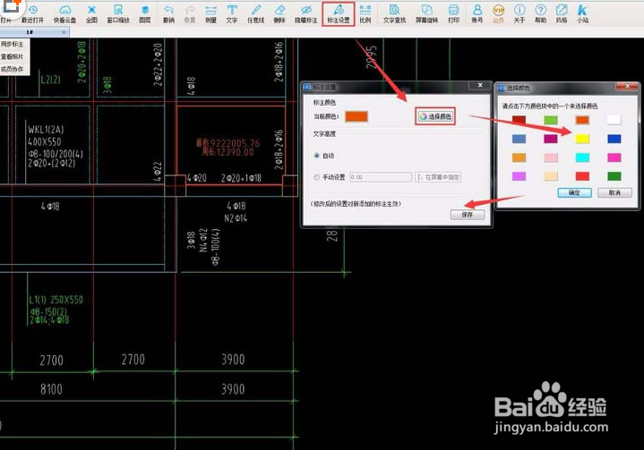Click the 8100 dimension text
The height and width of the screenshot is (450, 644).
pos(51,389)
